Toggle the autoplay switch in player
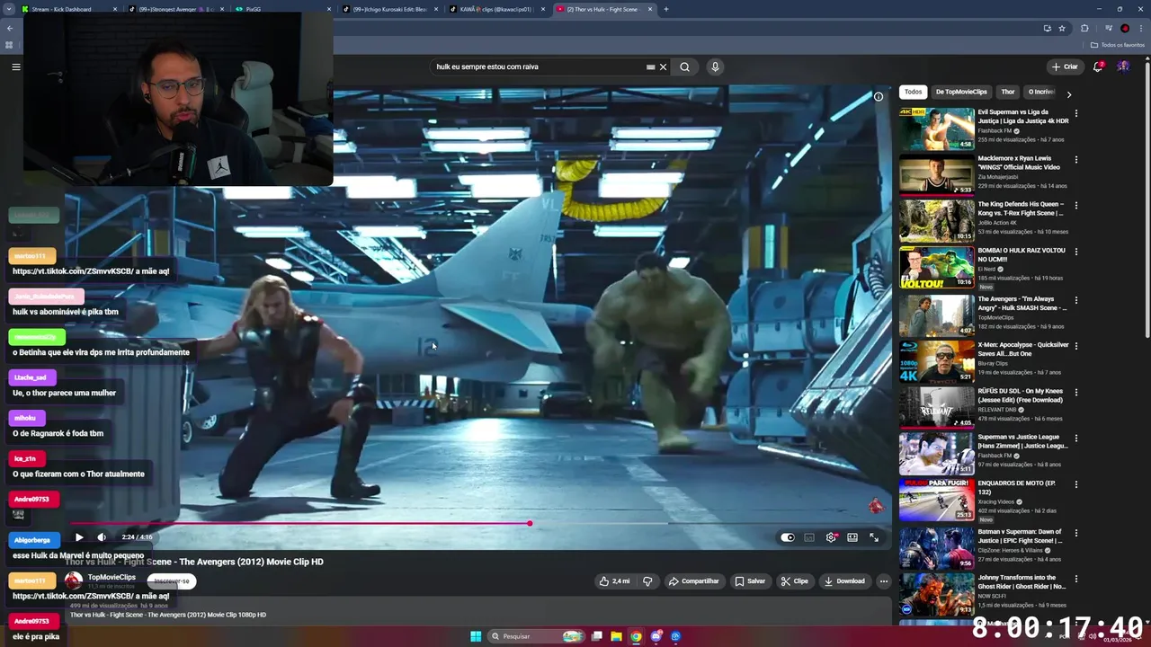The height and width of the screenshot is (647, 1151). click(x=788, y=537)
